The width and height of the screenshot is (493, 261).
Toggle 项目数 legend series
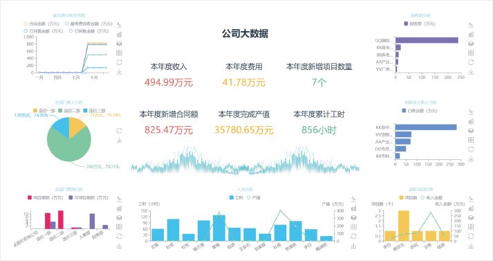click(x=408, y=198)
